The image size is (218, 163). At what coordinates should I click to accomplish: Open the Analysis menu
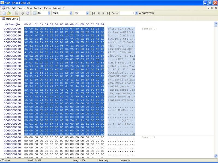[38, 8]
